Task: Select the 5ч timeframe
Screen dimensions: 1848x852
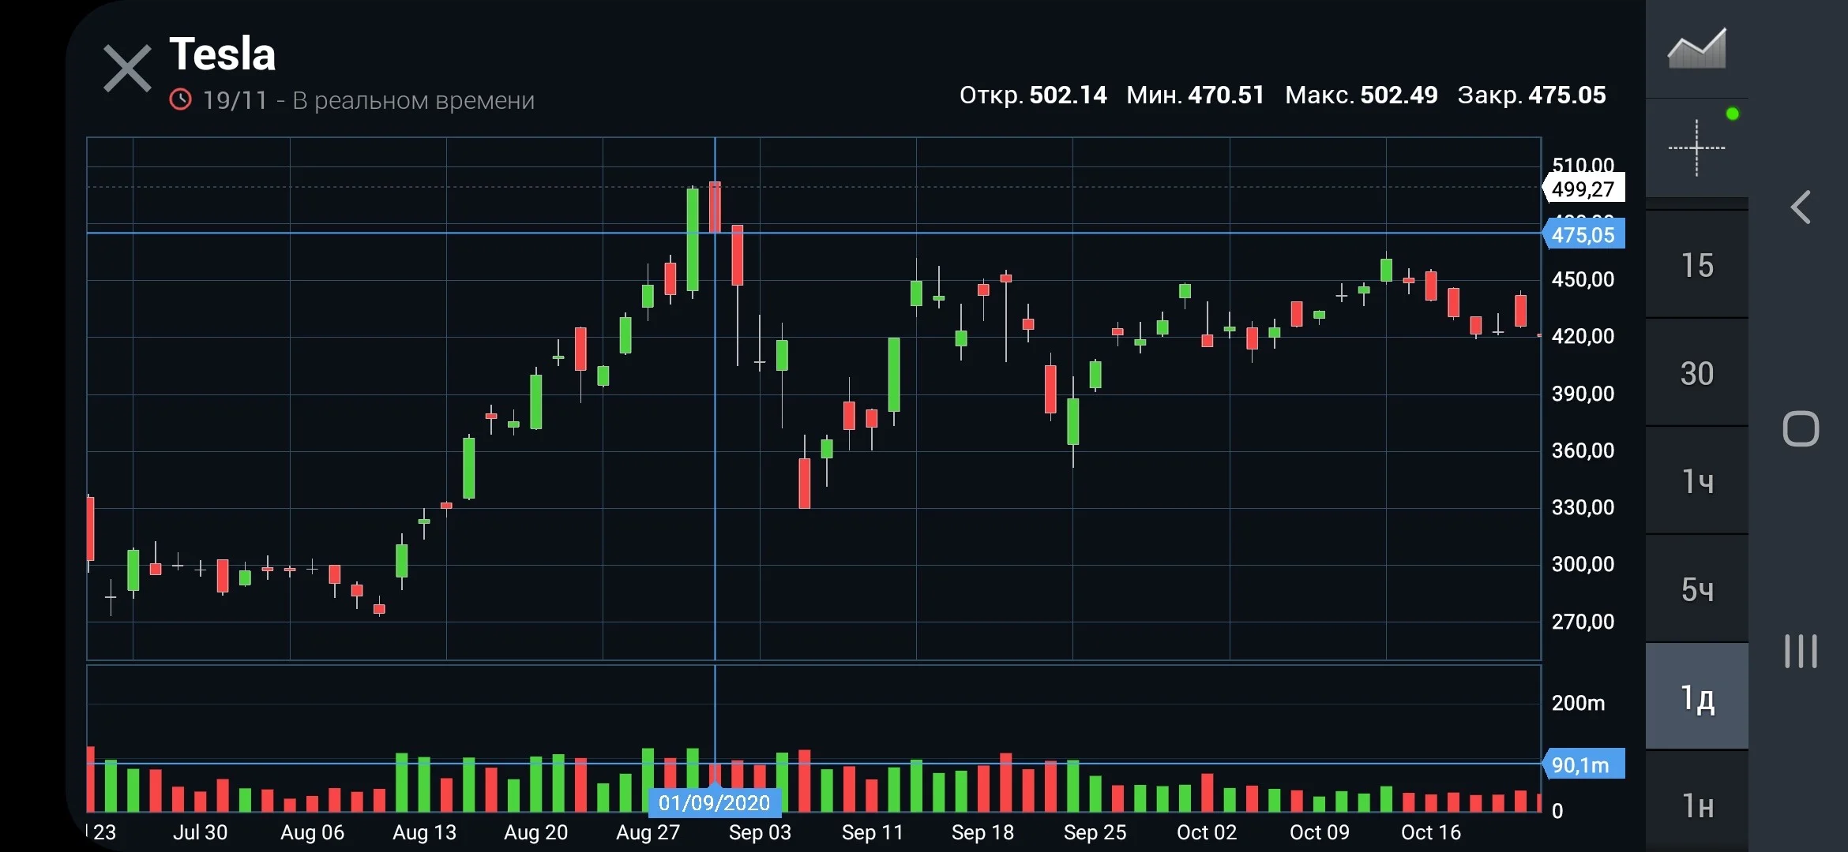Action: pos(1696,589)
